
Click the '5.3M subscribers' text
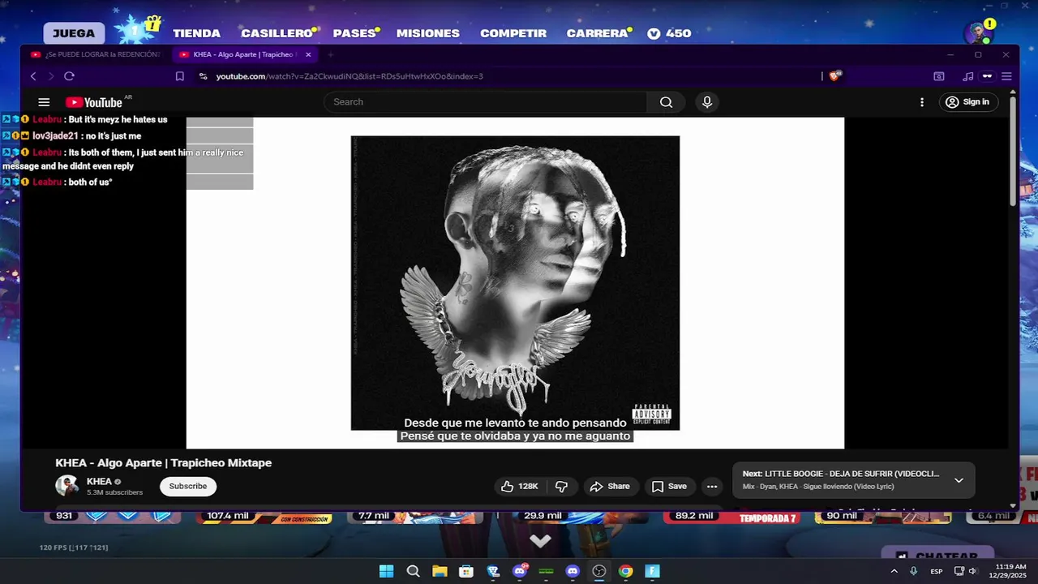pyautogui.click(x=114, y=492)
